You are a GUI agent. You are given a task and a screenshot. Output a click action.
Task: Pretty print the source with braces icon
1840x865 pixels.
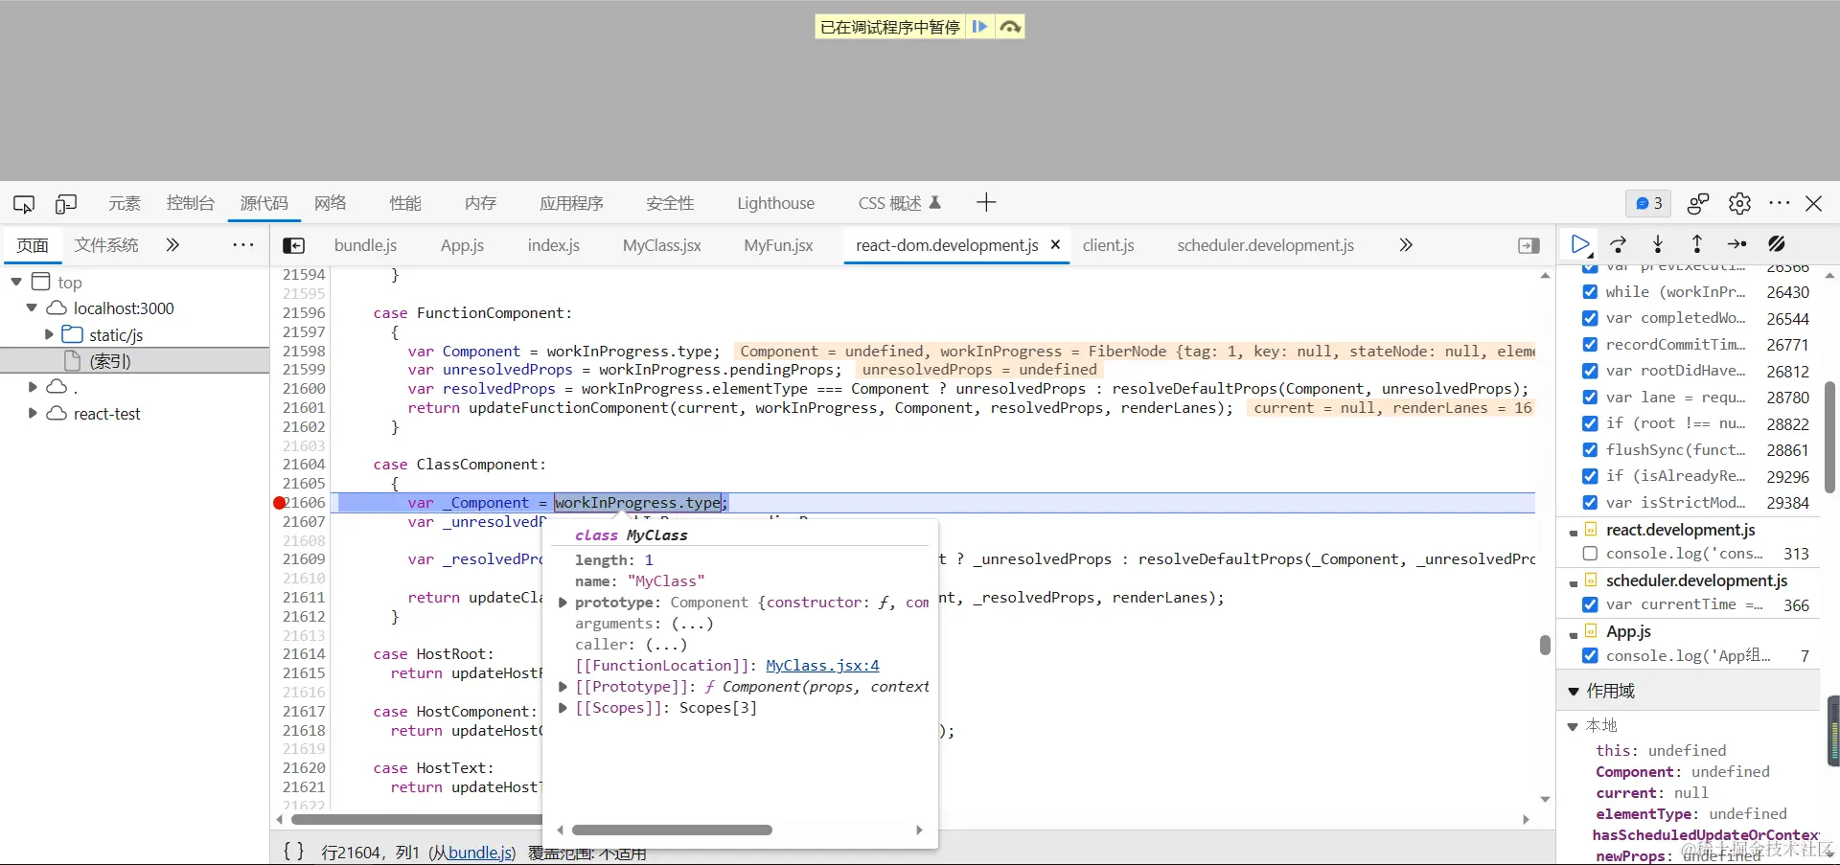click(294, 851)
